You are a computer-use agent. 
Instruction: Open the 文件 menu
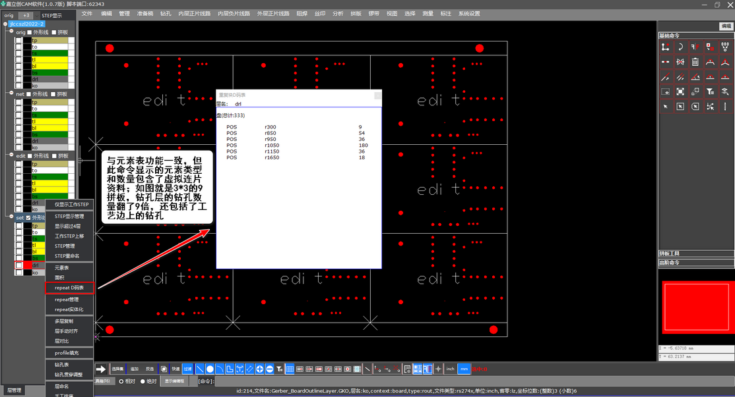click(87, 14)
